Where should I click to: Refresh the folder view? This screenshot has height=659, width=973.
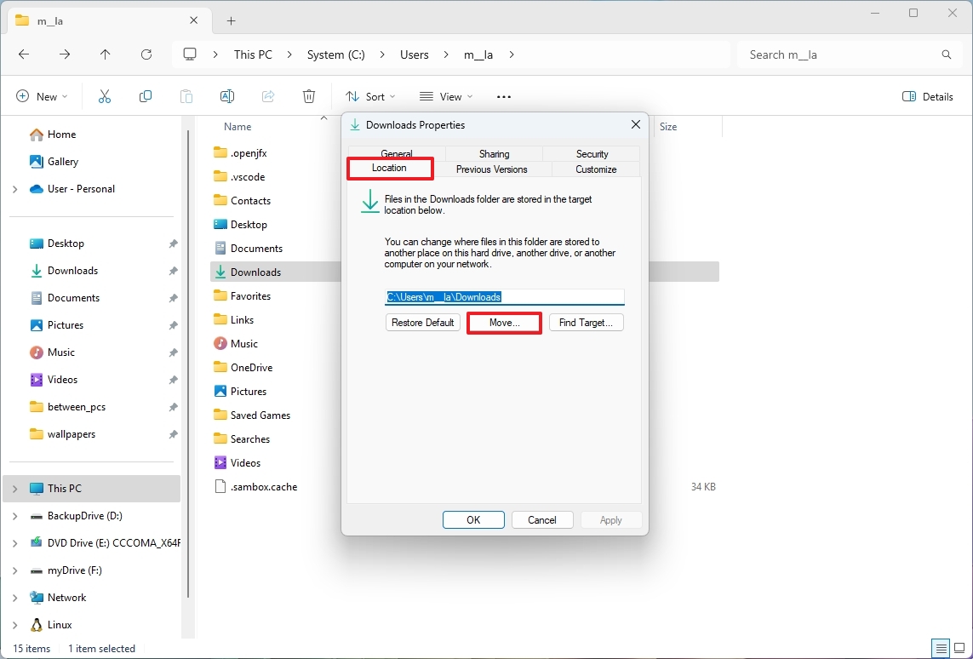tap(146, 54)
